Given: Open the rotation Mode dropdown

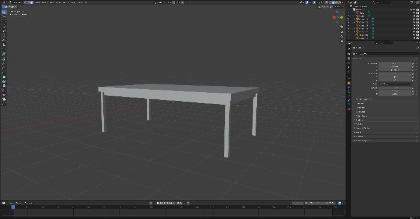Looking at the screenshot, I should (x=395, y=84).
